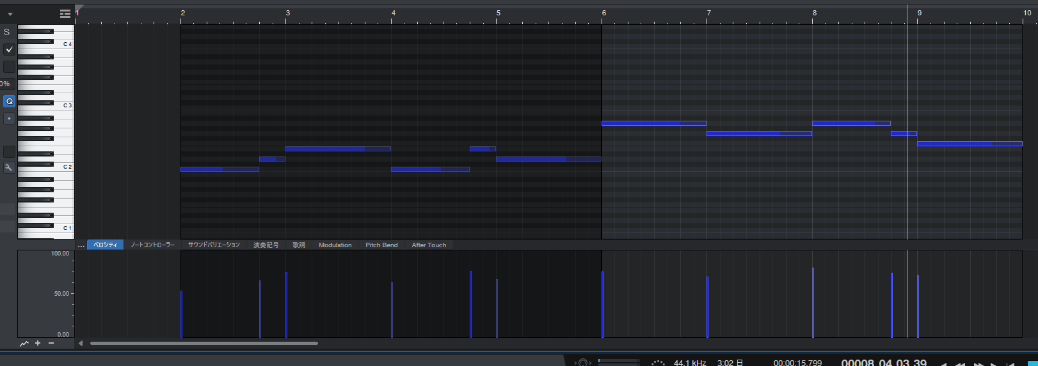Click bar 8 on the timeline ruler
The height and width of the screenshot is (366, 1038).
pos(815,13)
